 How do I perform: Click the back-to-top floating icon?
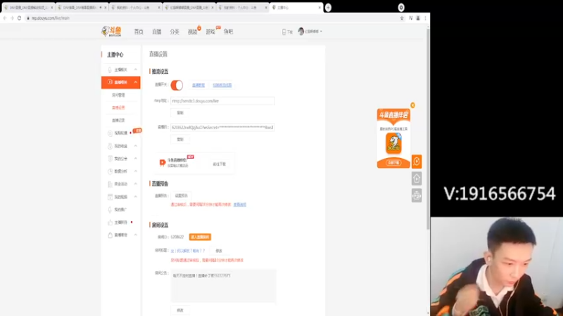[417, 178]
